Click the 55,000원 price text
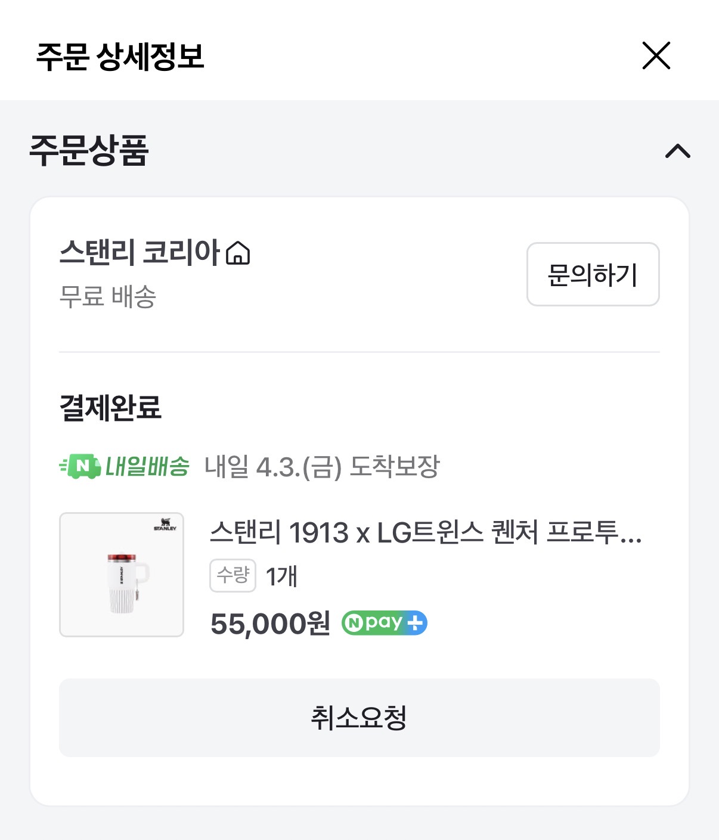The height and width of the screenshot is (840, 719). (x=270, y=624)
